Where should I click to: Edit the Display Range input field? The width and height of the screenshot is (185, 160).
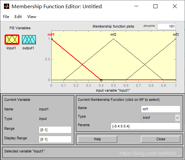[55, 139]
